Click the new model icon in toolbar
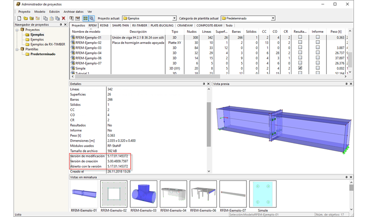368x217 pixels. click(x=19, y=18)
